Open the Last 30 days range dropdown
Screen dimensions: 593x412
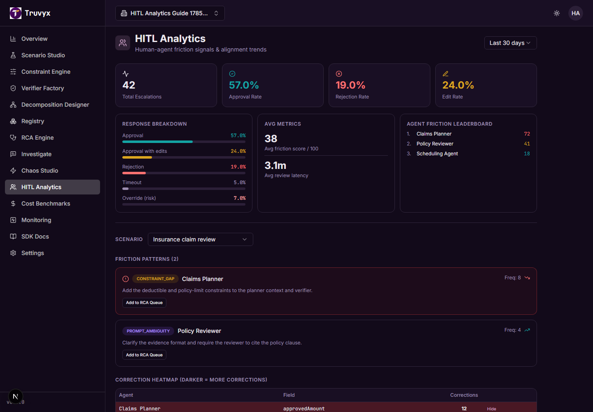(510, 43)
